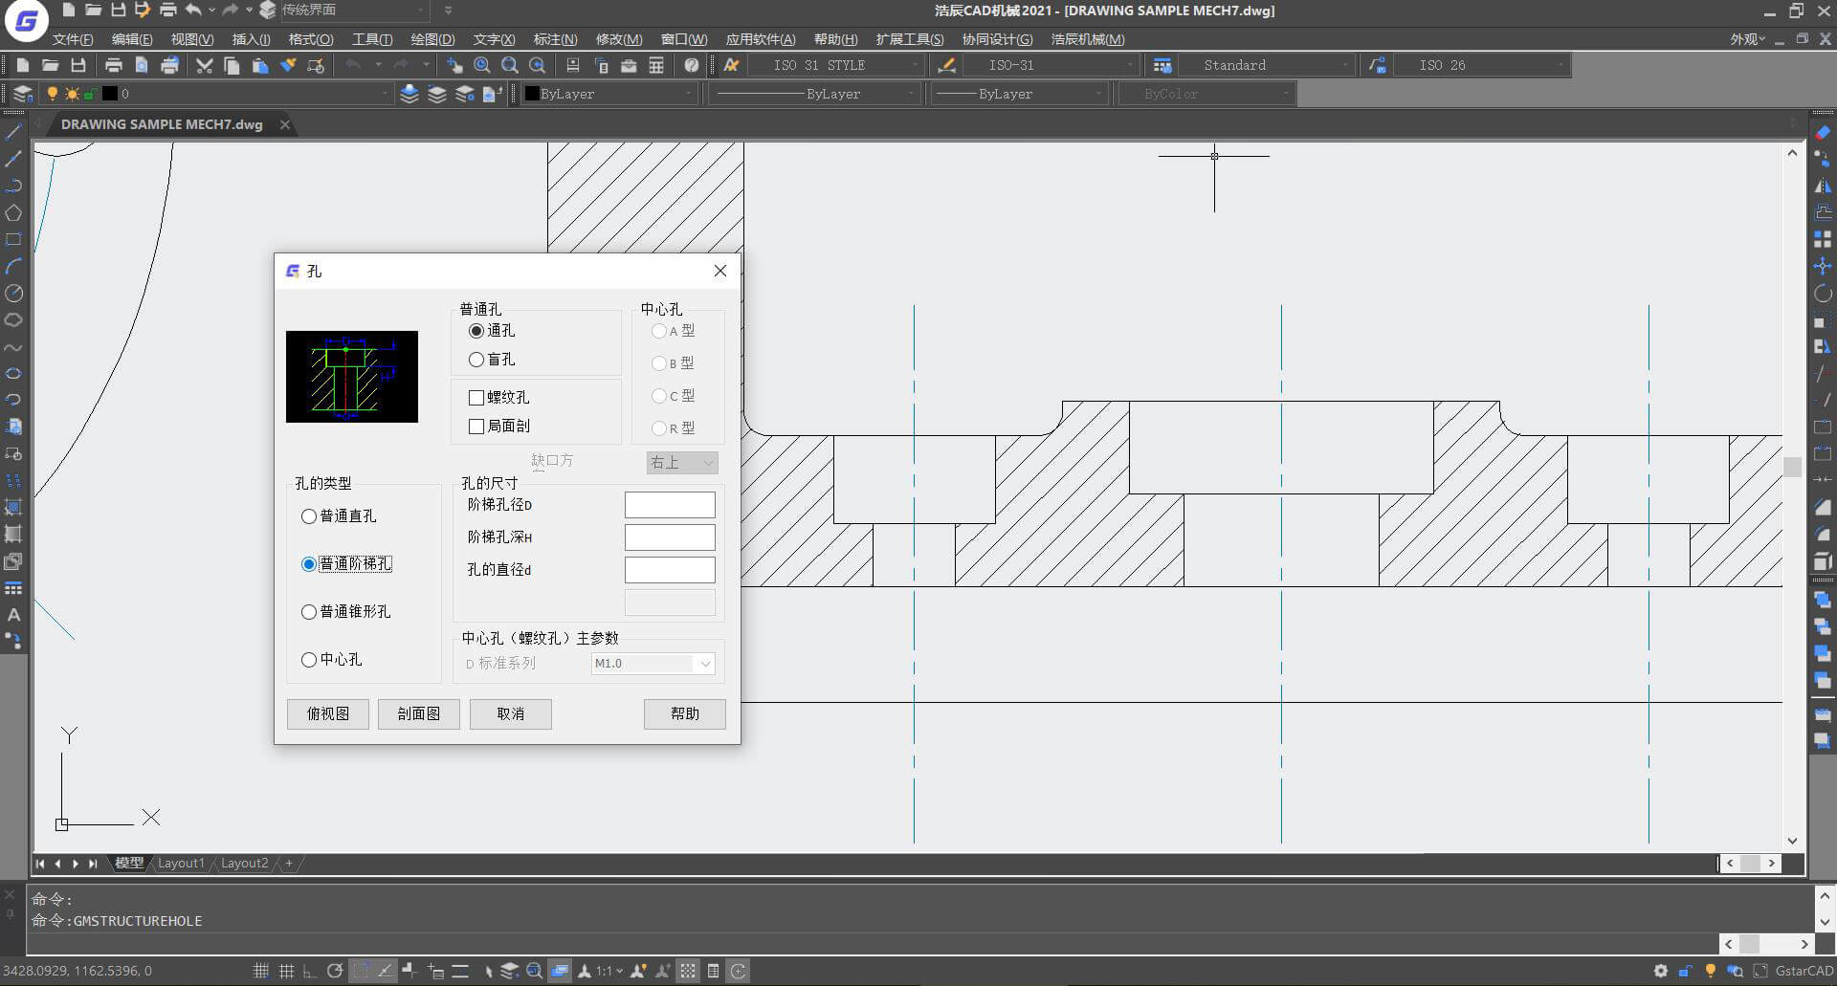The image size is (1837, 986).
Task: Enable the 螺纹孔 threaded hole checkbox
Action: click(x=476, y=398)
